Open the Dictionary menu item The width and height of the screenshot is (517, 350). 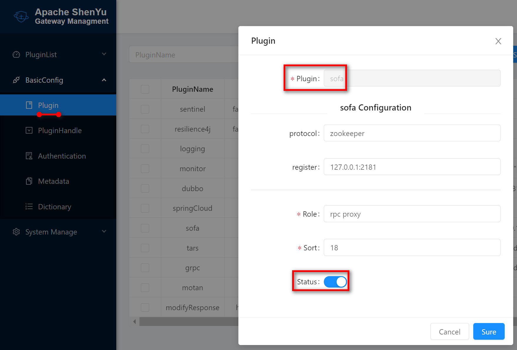click(55, 207)
